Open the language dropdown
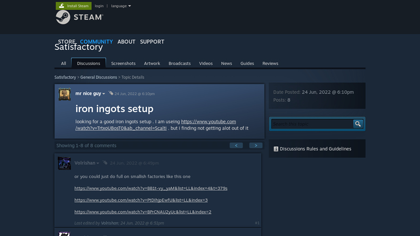Viewport: 420px width, 236px height. (x=121, y=6)
